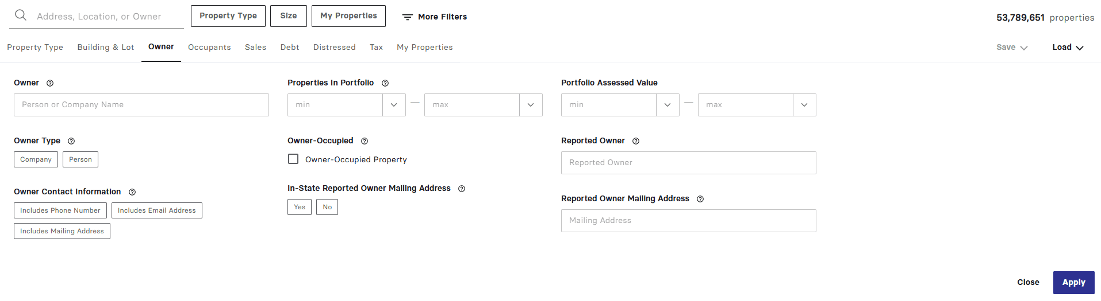Image resolution: width=1101 pixels, height=301 pixels.
Task: Click the search magnifier icon
Action: 21,15
